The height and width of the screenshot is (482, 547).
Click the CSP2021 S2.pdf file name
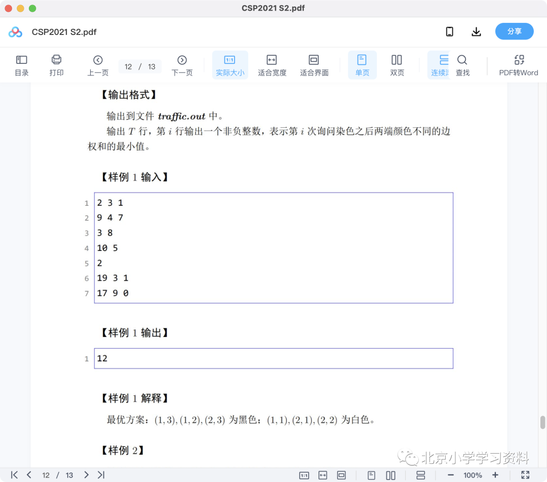point(64,32)
